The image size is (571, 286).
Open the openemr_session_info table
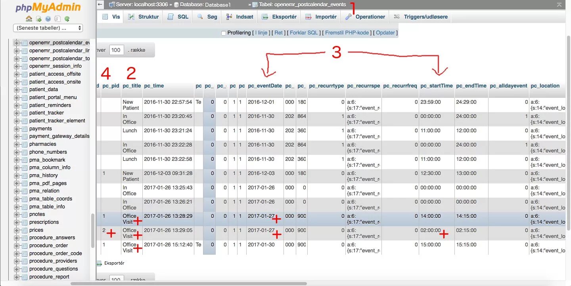[x=56, y=66]
